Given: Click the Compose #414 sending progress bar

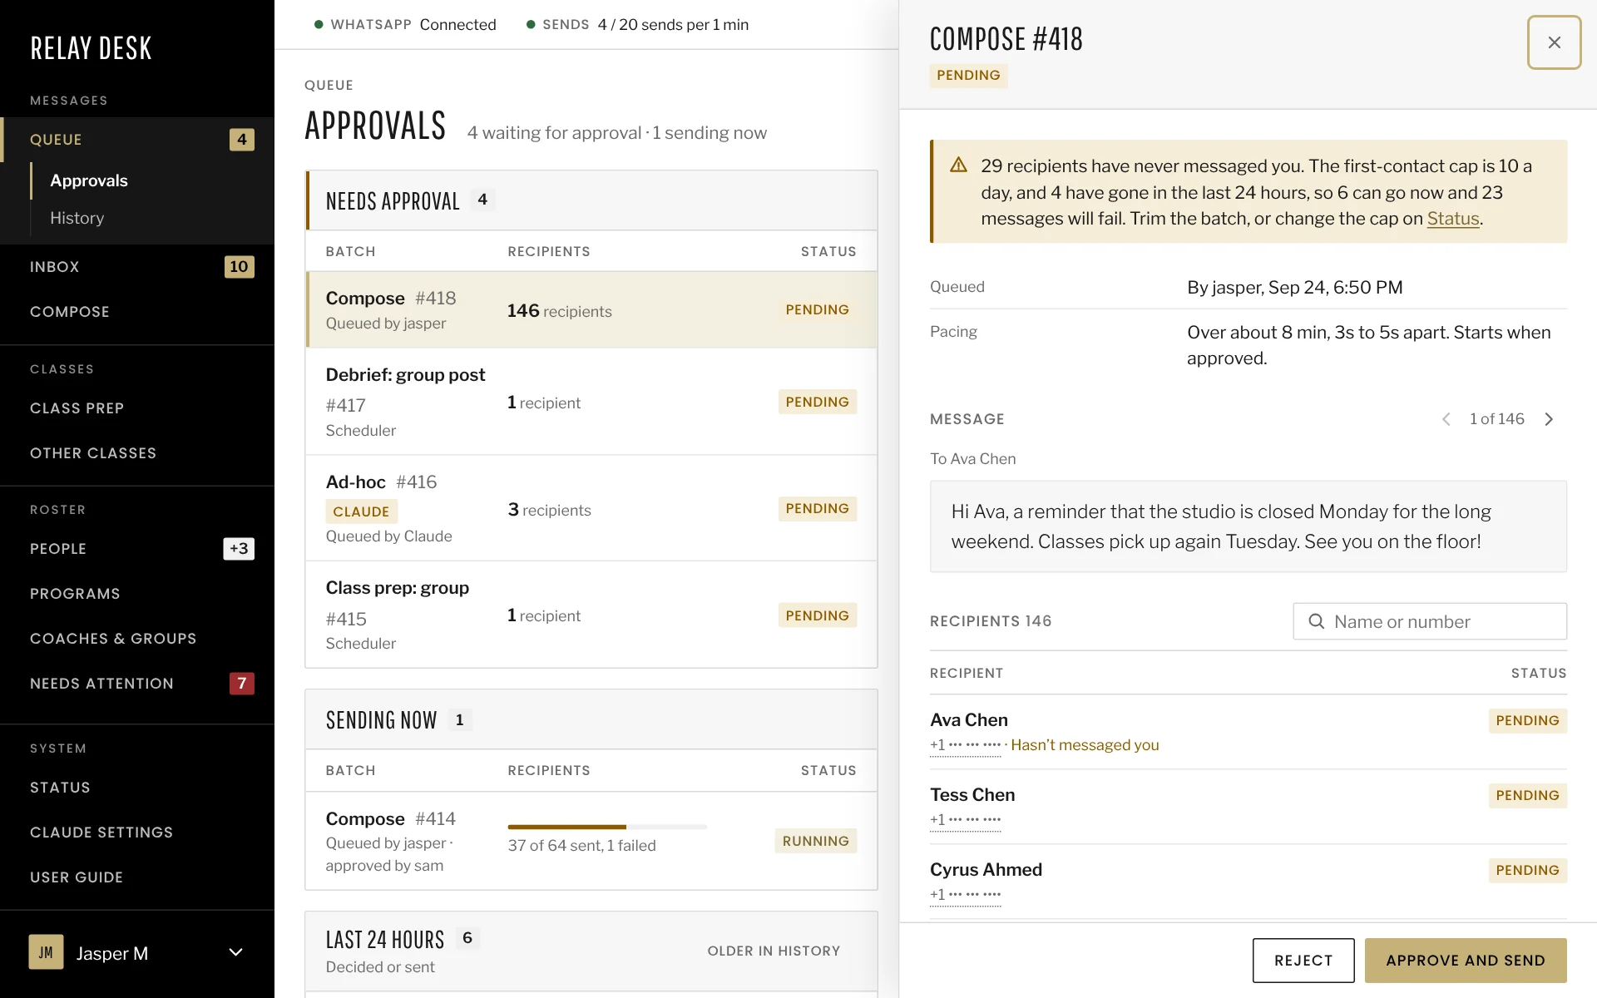Looking at the screenshot, I should coord(607,827).
